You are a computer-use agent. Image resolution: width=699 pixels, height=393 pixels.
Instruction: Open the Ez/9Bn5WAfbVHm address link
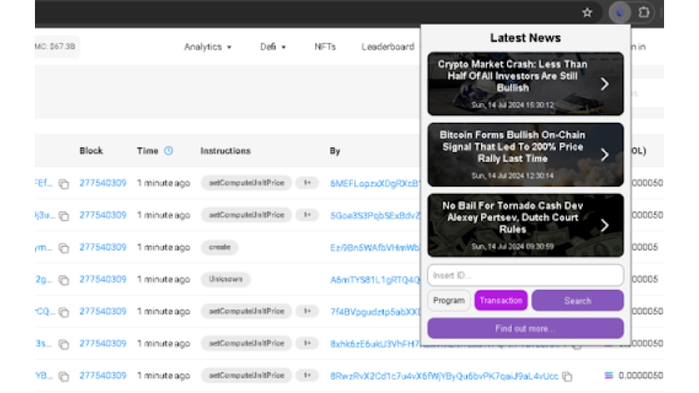click(x=375, y=248)
